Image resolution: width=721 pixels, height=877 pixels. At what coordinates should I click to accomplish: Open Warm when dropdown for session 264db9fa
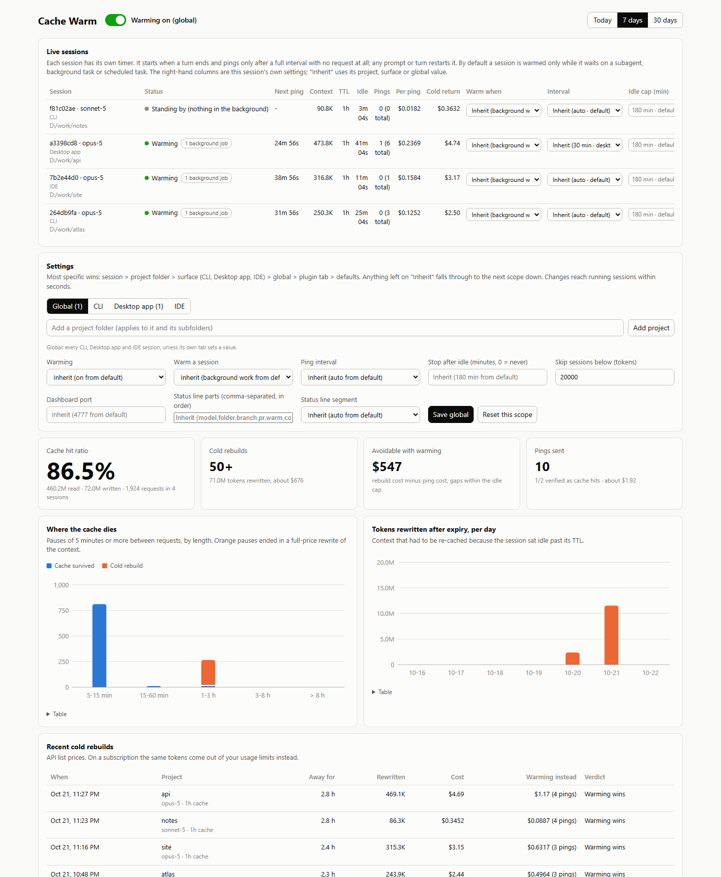pos(504,214)
